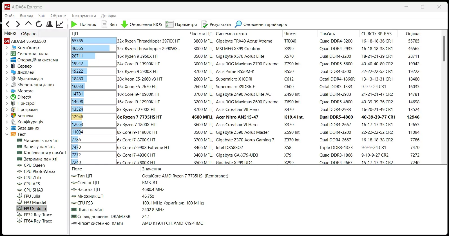
Task: Expand the Збереження даних node
Action: click(x=7, y=85)
